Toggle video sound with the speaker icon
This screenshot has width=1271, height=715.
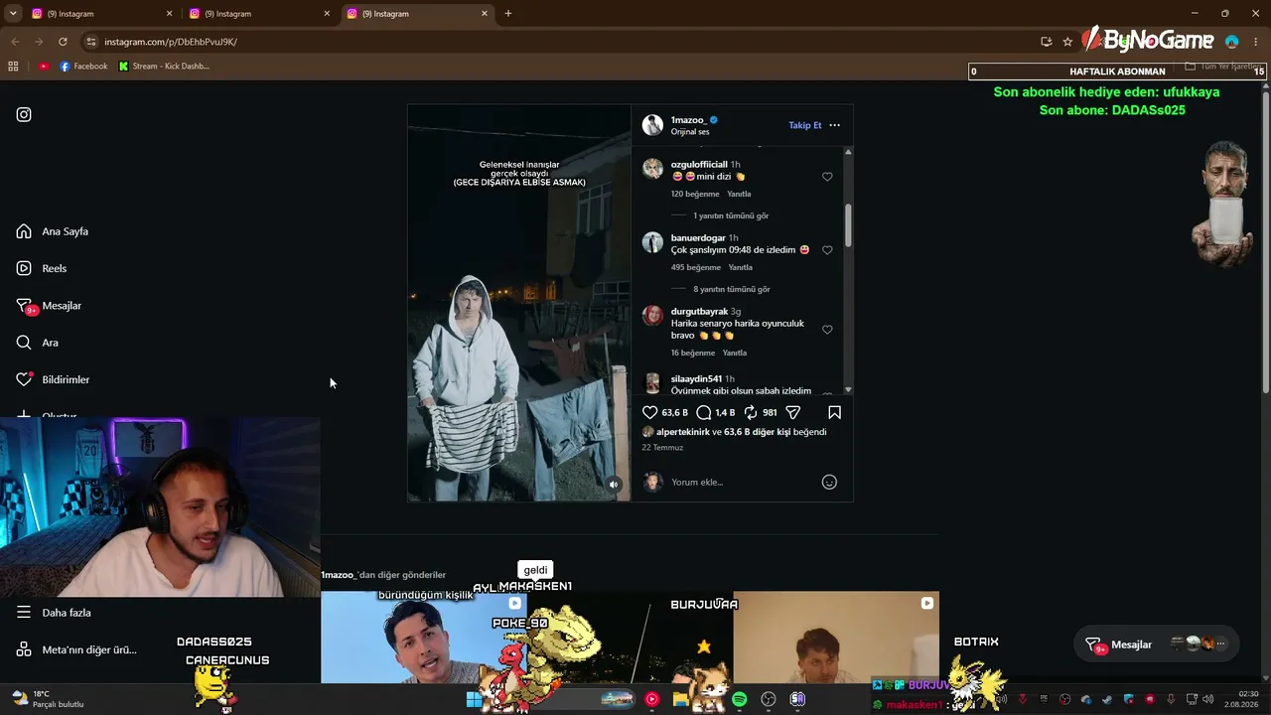(x=614, y=485)
